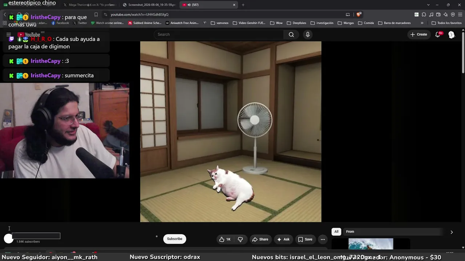Click the YouTube search magnifier button
The width and height of the screenshot is (465, 261).
291,34
